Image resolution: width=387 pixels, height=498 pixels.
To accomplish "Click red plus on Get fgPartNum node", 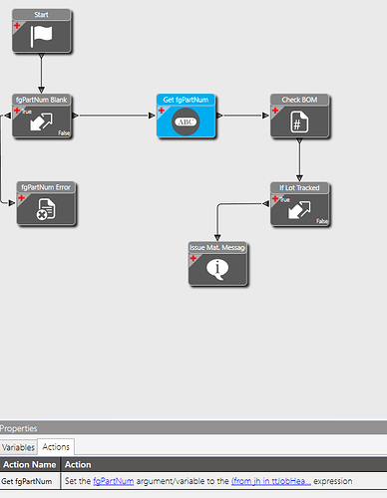I will click(x=162, y=111).
